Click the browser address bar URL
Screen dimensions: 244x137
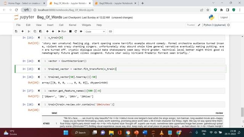(66, 10)
